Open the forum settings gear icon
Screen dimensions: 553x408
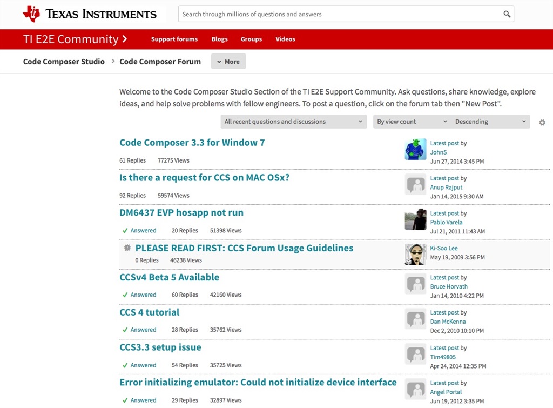[542, 122]
